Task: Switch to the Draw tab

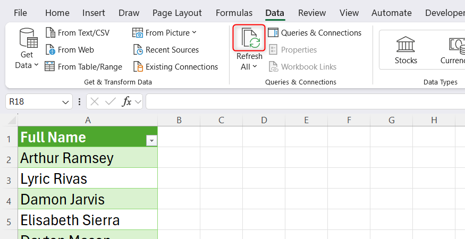Action: pyautogui.click(x=129, y=13)
